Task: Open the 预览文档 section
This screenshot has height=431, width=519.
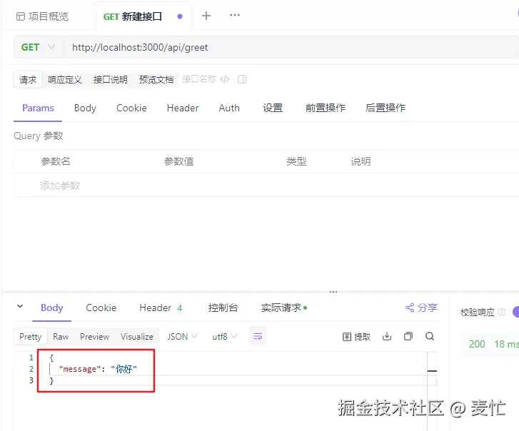Action: pos(156,79)
